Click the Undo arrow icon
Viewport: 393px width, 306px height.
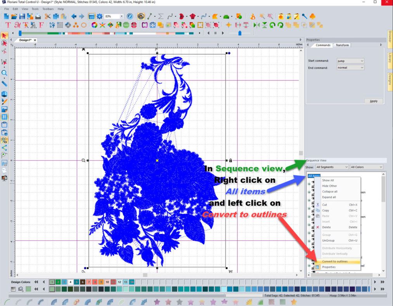pyautogui.click(x=74, y=16)
